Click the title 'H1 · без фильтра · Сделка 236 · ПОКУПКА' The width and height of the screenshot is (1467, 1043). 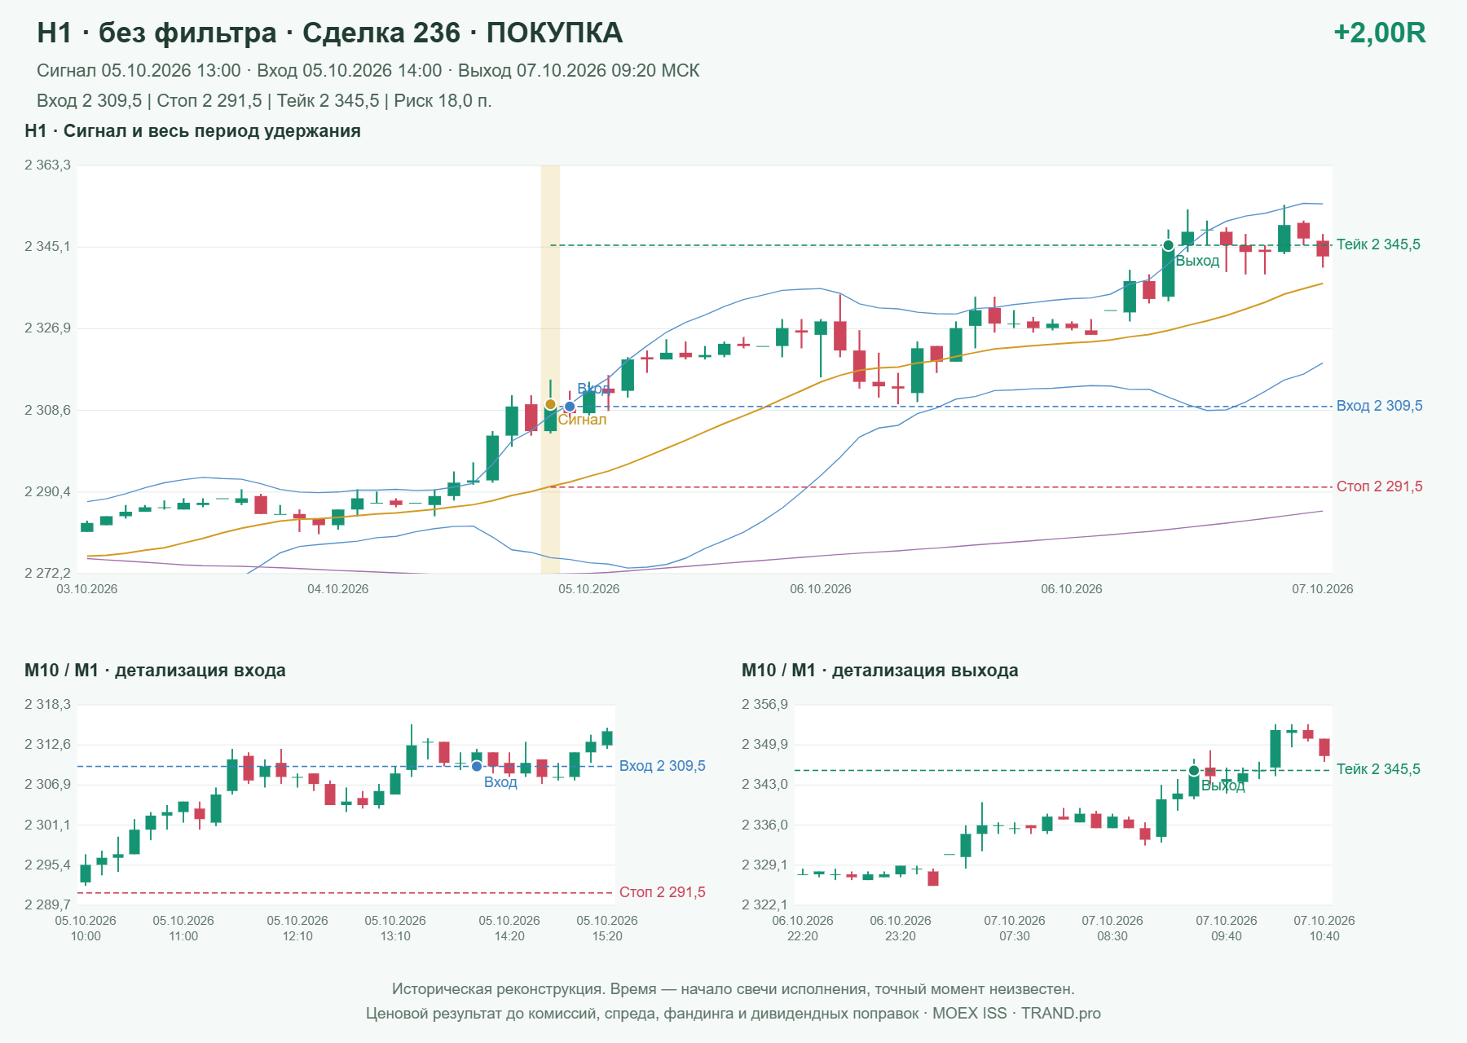click(x=329, y=33)
